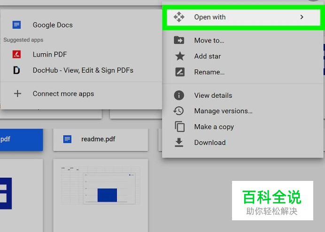This screenshot has height=232, width=325.
Task: Click the DocHub D logo icon
Action: click(16, 70)
